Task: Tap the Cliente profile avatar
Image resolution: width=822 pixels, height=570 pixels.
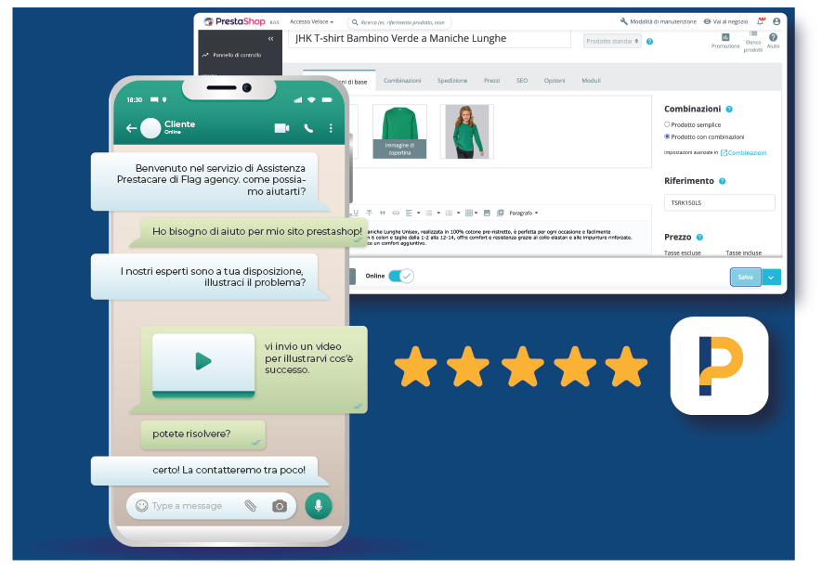Action: pos(150,128)
